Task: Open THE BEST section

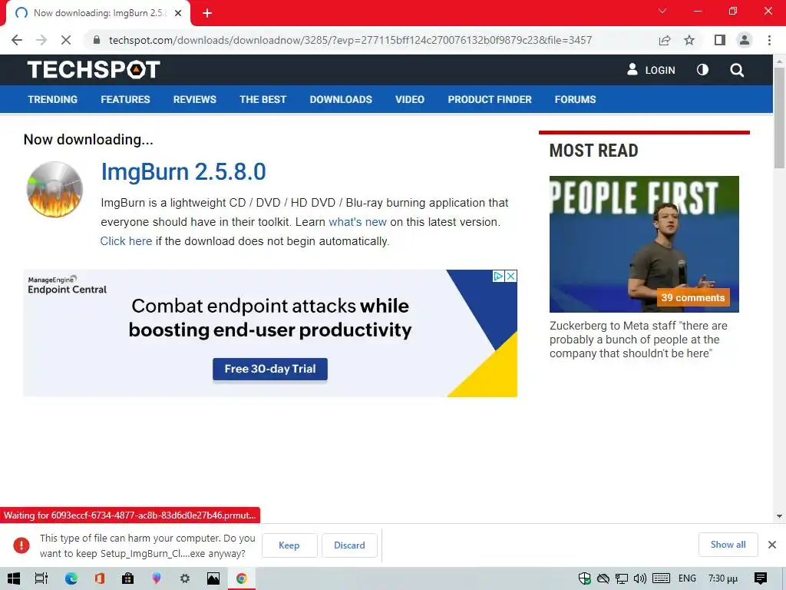Action: (x=263, y=99)
